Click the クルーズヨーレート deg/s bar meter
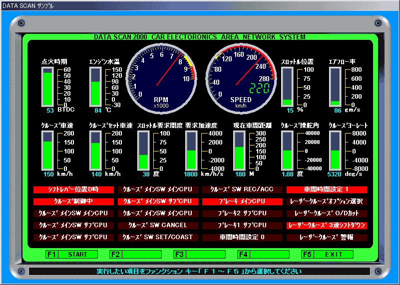This screenshot has width=400, height=285. (335, 151)
